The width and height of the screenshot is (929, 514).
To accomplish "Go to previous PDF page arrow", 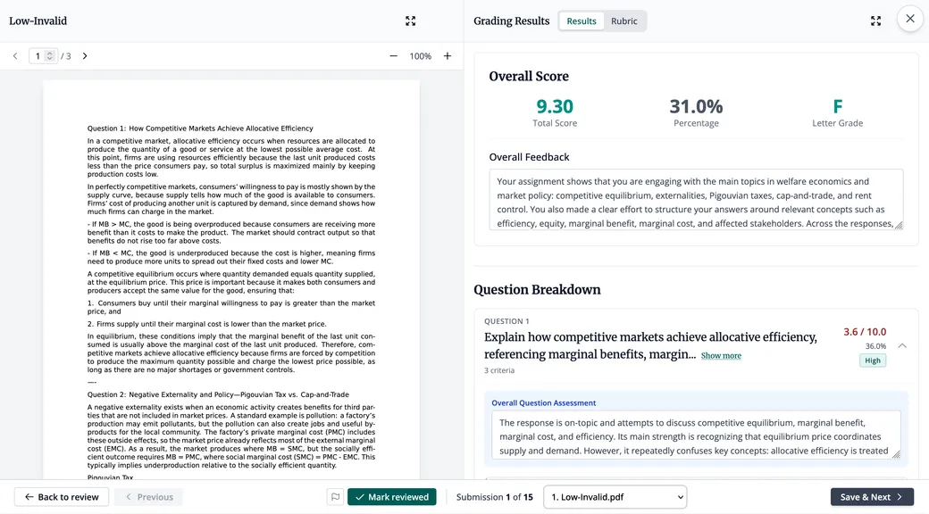I will (15, 56).
